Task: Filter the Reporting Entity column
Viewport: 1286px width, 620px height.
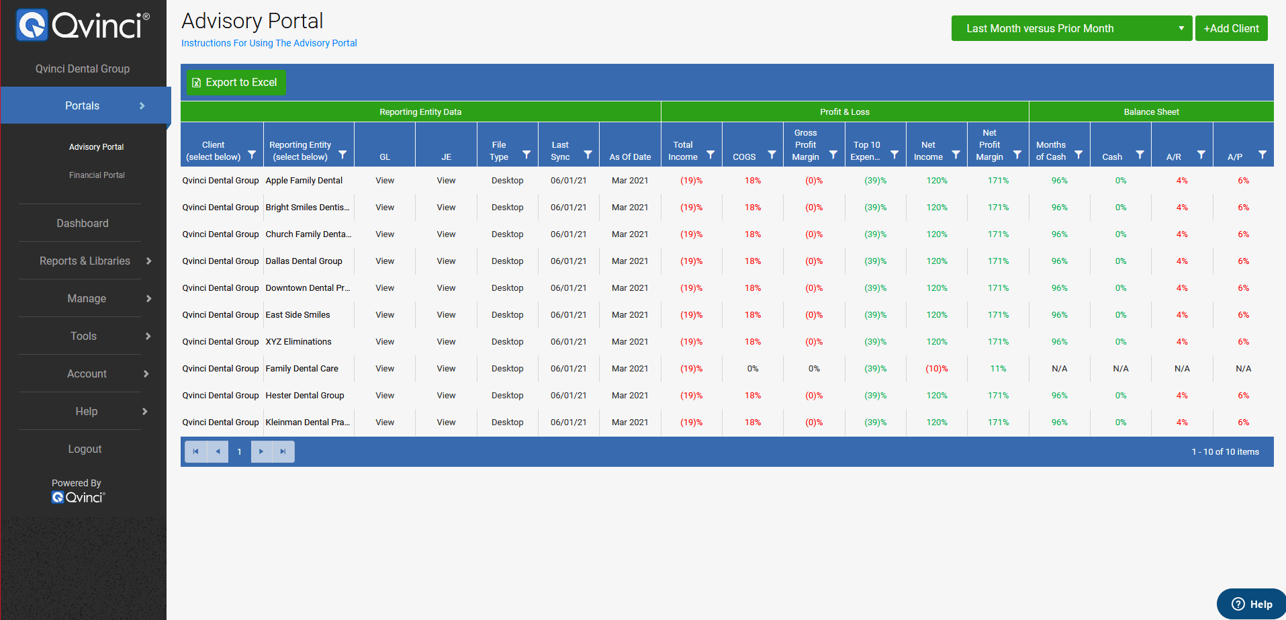Action: point(342,154)
